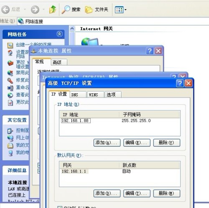Click 删除(M) button under default gateways
This screenshot has width=209, height=208.
167,193
